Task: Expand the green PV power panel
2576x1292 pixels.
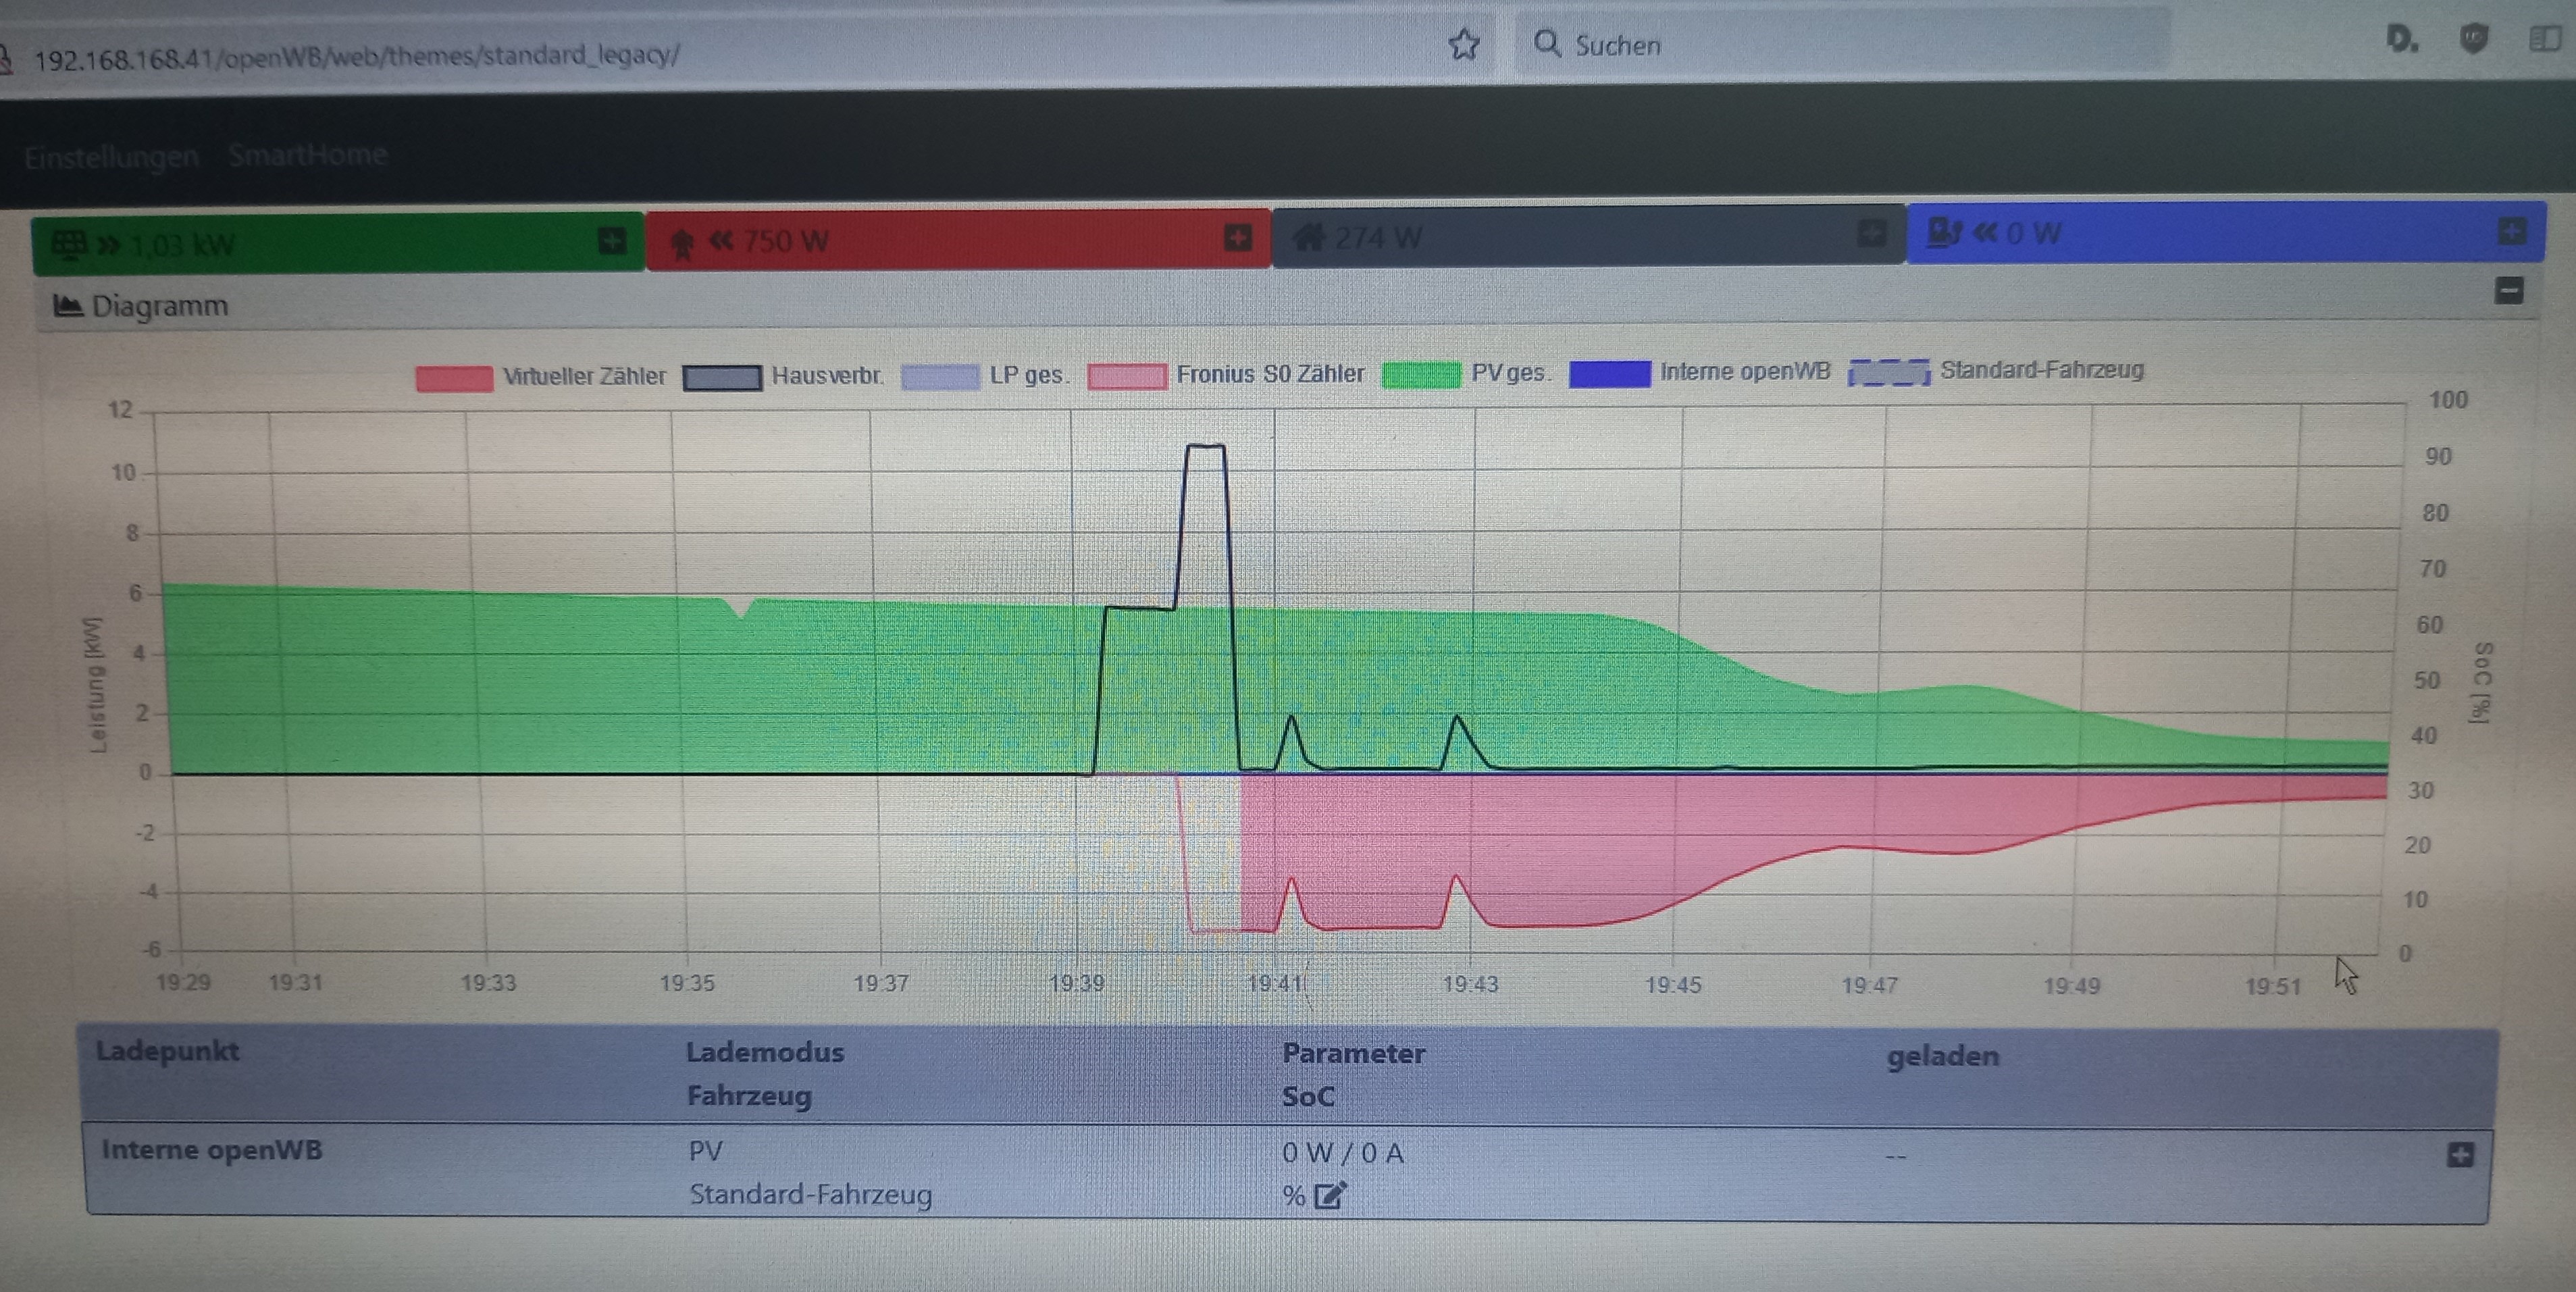Action: pyautogui.click(x=612, y=240)
